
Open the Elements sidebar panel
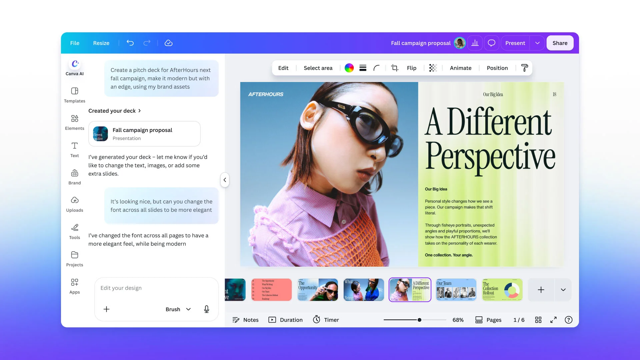75,122
